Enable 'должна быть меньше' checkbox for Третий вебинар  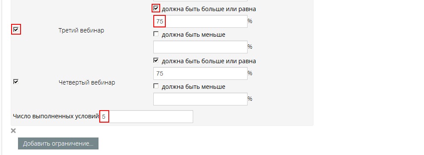pyautogui.click(x=156, y=34)
